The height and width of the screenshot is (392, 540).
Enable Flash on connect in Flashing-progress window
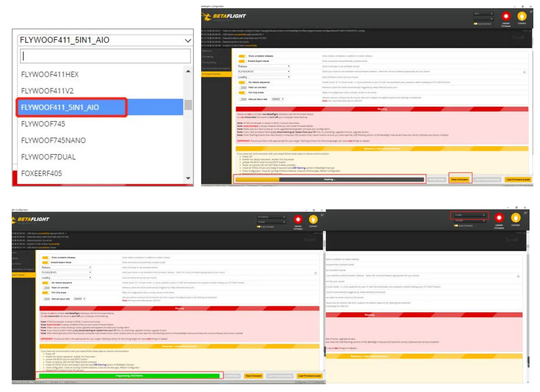242,87
